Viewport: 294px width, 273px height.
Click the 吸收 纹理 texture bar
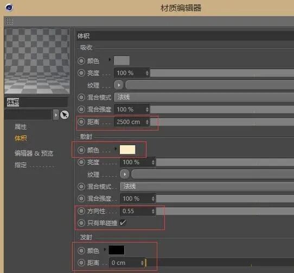coord(209,85)
